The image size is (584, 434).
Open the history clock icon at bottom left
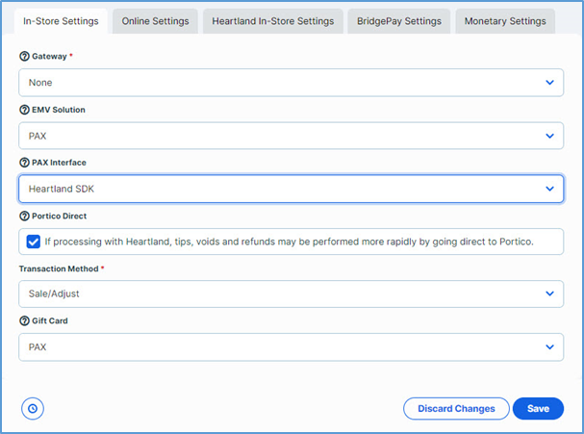(33, 408)
